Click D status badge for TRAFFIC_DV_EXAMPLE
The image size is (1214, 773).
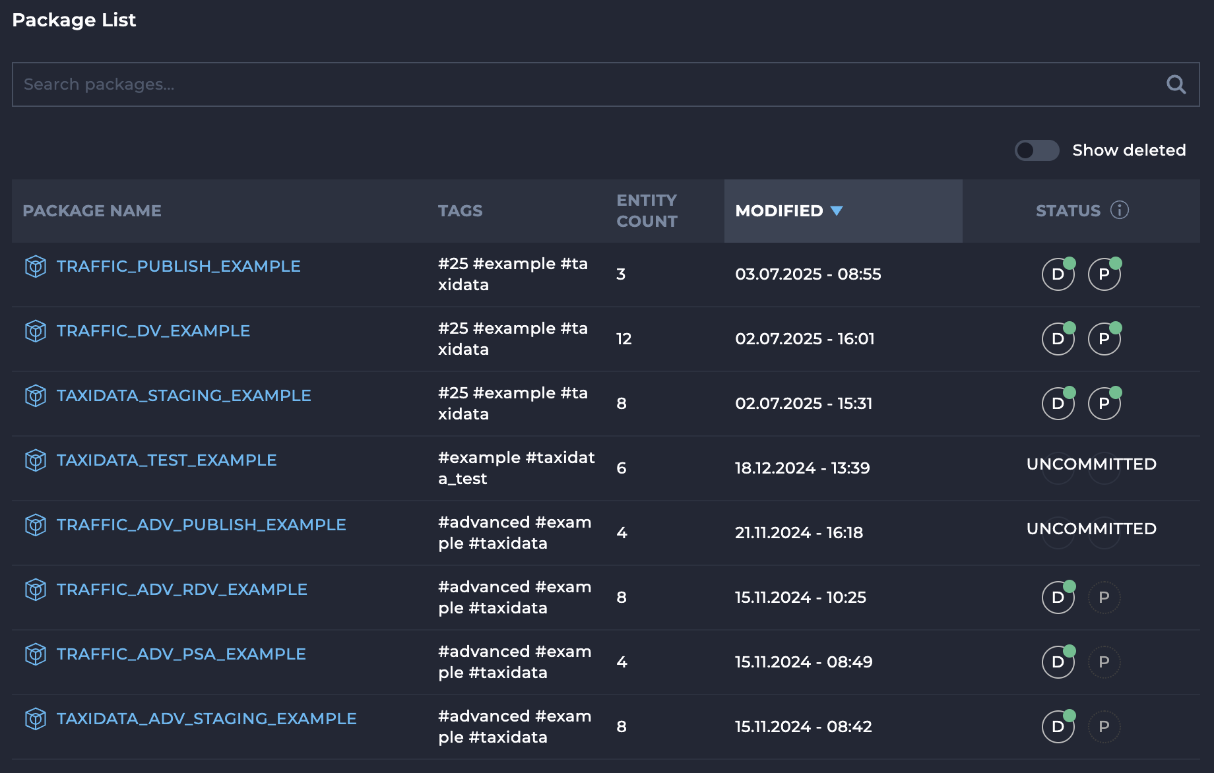click(1058, 339)
